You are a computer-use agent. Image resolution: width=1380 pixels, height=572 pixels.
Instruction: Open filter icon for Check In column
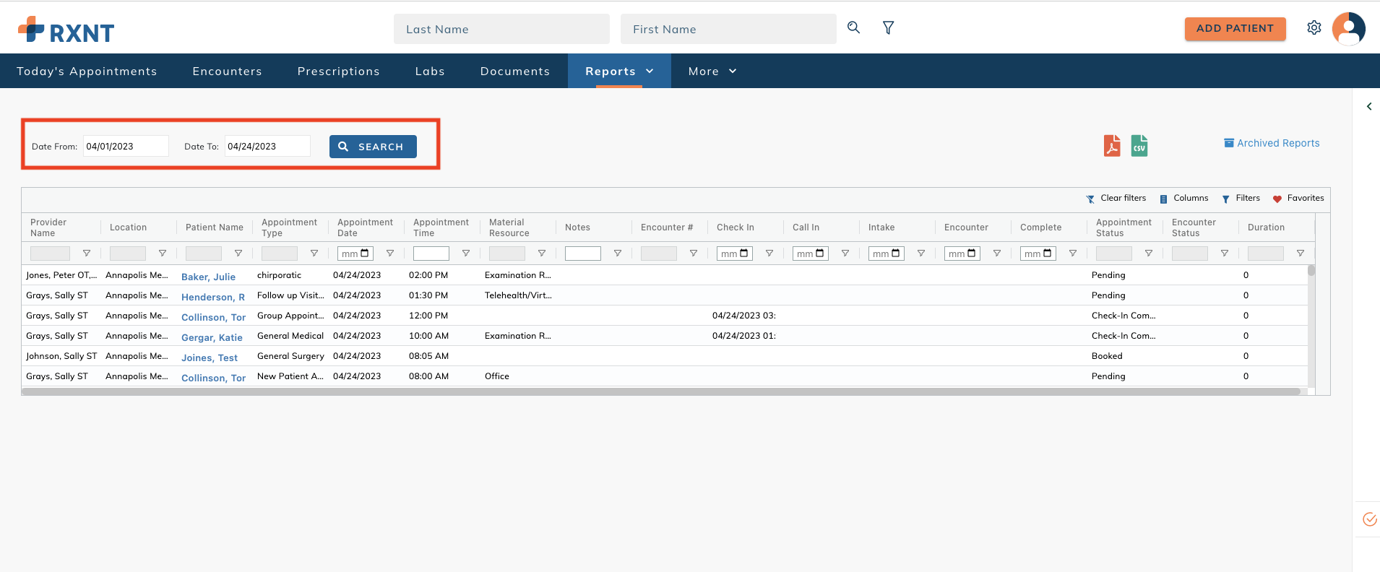pos(769,253)
